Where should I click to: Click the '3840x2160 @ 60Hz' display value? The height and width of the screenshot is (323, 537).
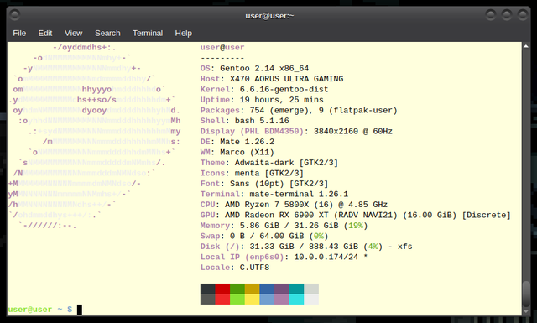coord(353,131)
